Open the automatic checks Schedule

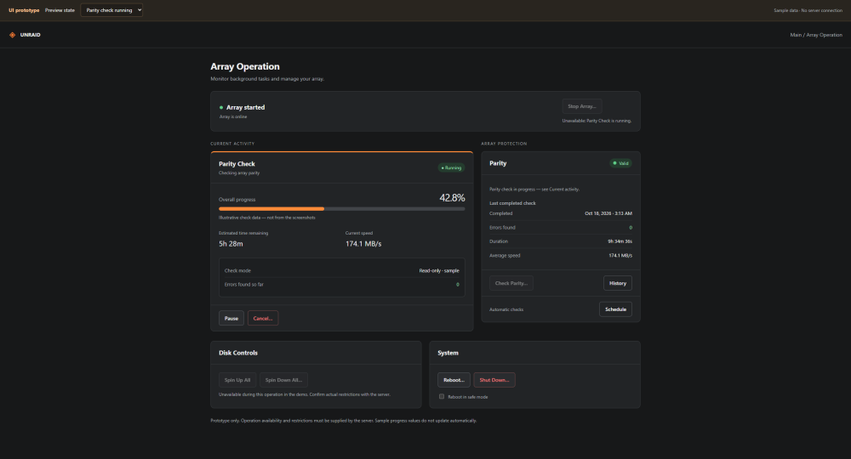[x=615, y=309]
